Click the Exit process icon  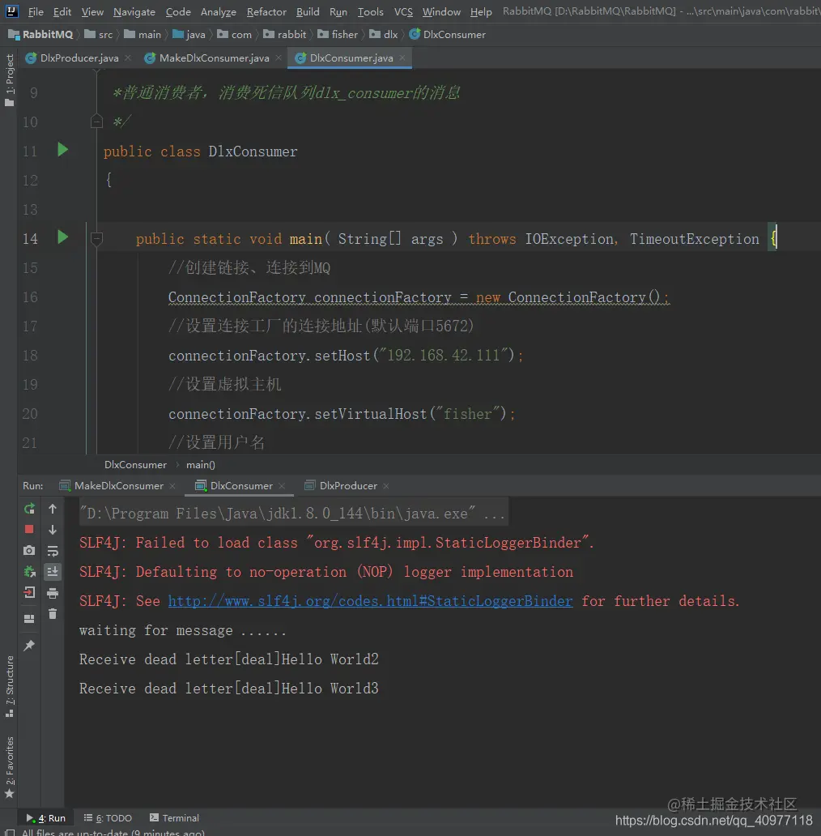(x=29, y=592)
